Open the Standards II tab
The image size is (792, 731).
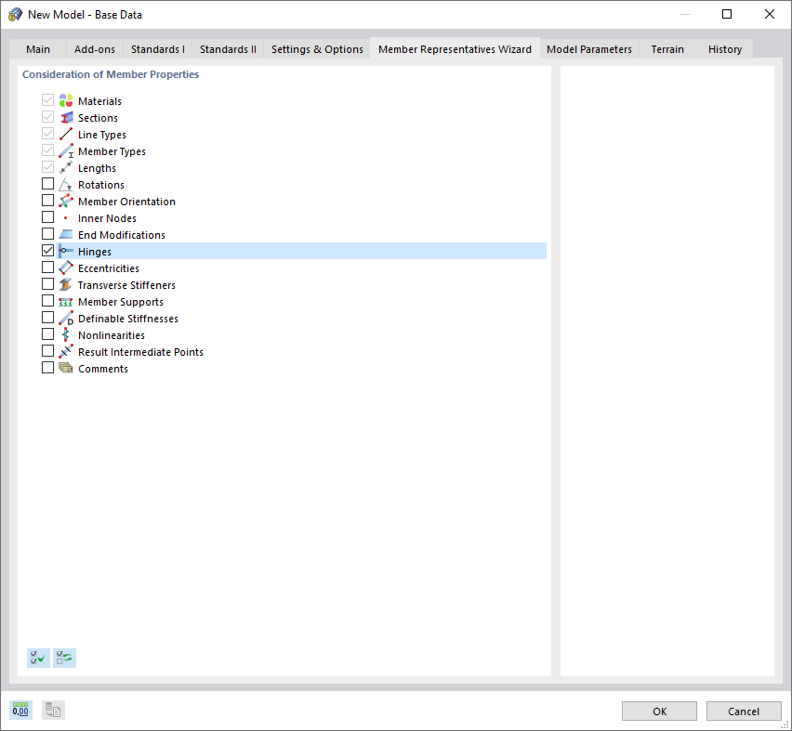[x=228, y=49]
